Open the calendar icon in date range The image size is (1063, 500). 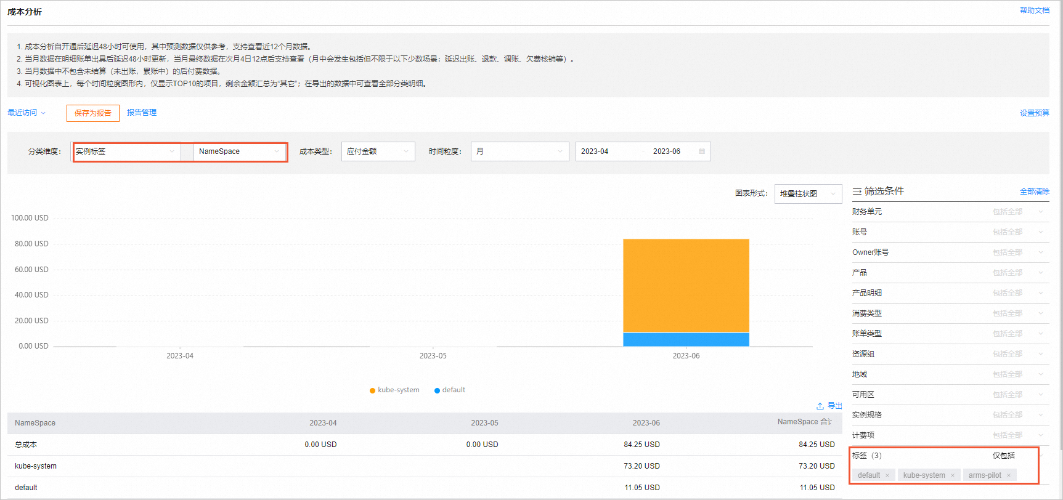coord(702,151)
